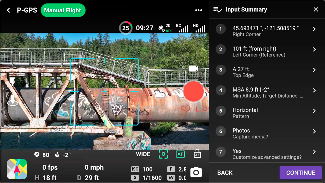Tap the RC signal strength bars
This screenshot has width=325, height=183.
(182, 28)
